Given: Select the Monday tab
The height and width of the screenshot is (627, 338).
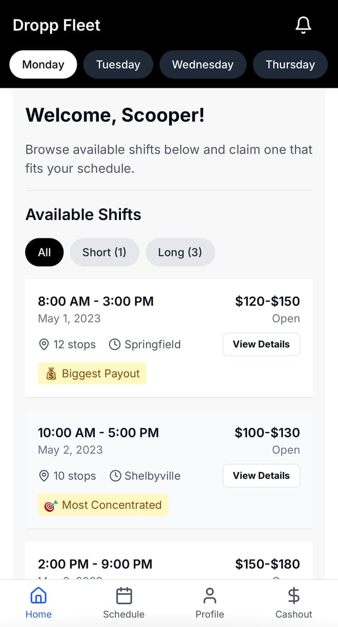Looking at the screenshot, I should [43, 64].
